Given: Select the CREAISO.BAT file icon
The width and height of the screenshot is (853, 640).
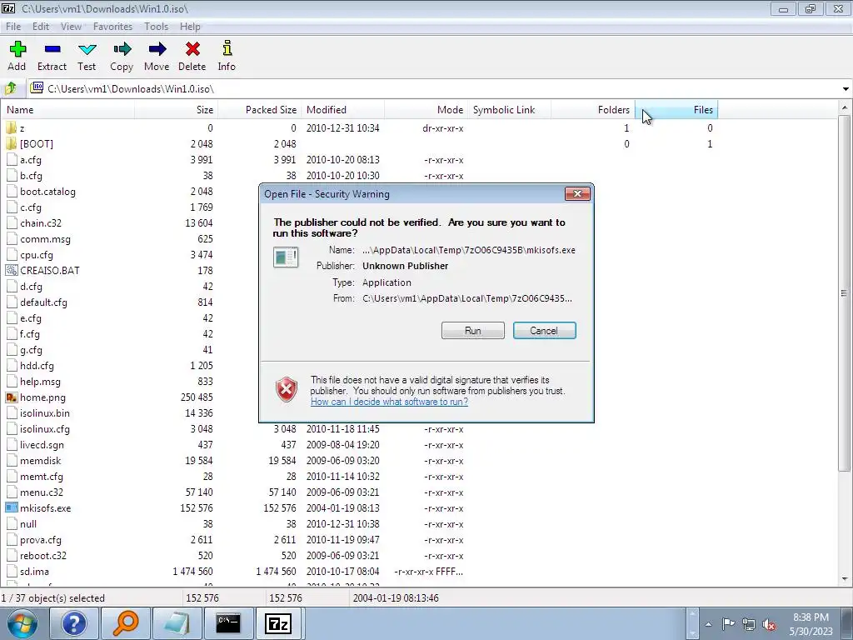Looking at the screenshot, I should point(12,271).
